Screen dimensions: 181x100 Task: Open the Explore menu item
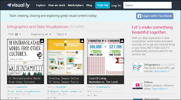tap(41, 5)
